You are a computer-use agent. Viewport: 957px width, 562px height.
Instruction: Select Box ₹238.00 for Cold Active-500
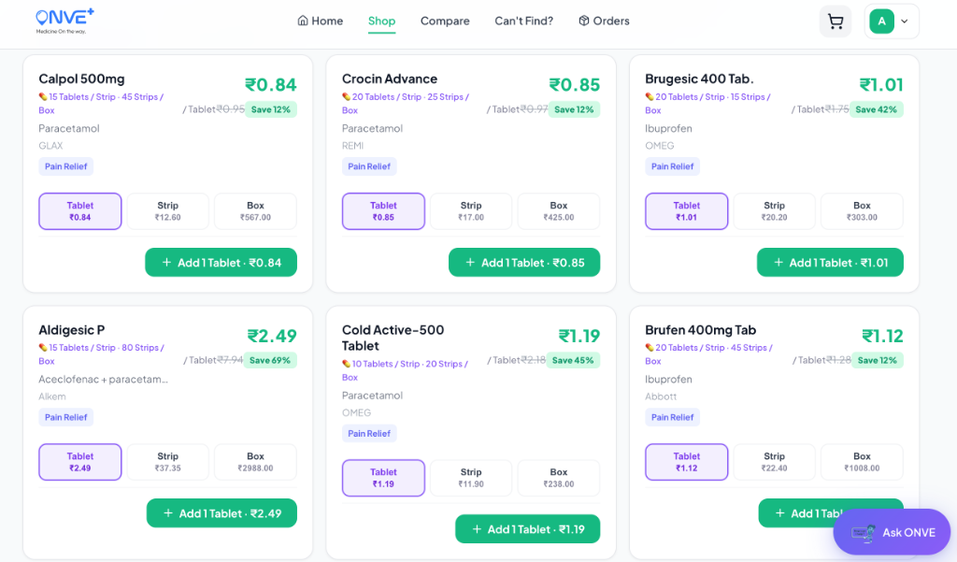click(559, 478)
